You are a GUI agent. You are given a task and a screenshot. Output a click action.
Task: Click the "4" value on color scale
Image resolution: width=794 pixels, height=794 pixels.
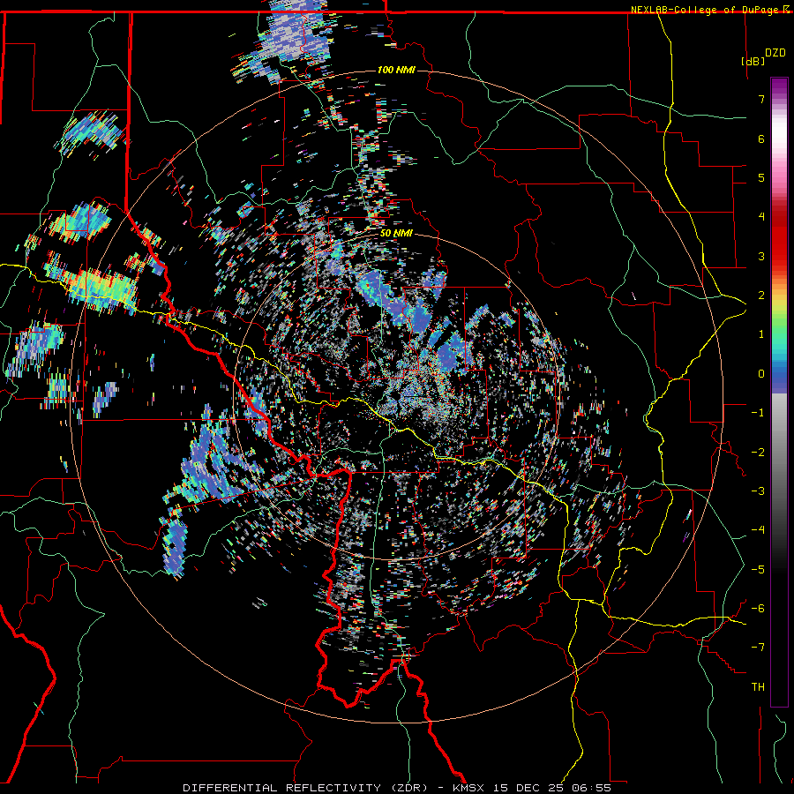(x=761, y=217)
